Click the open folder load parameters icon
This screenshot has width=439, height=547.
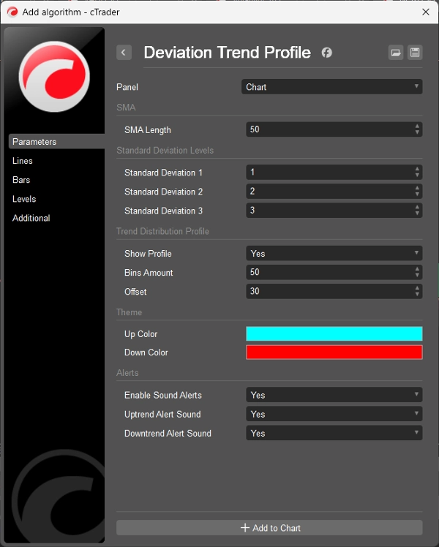click(395, 53)
